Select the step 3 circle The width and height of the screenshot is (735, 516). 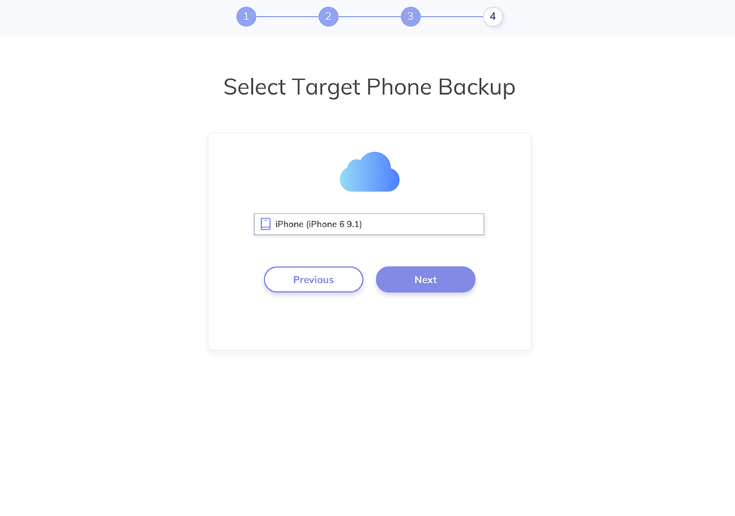(x=410, y=17)
